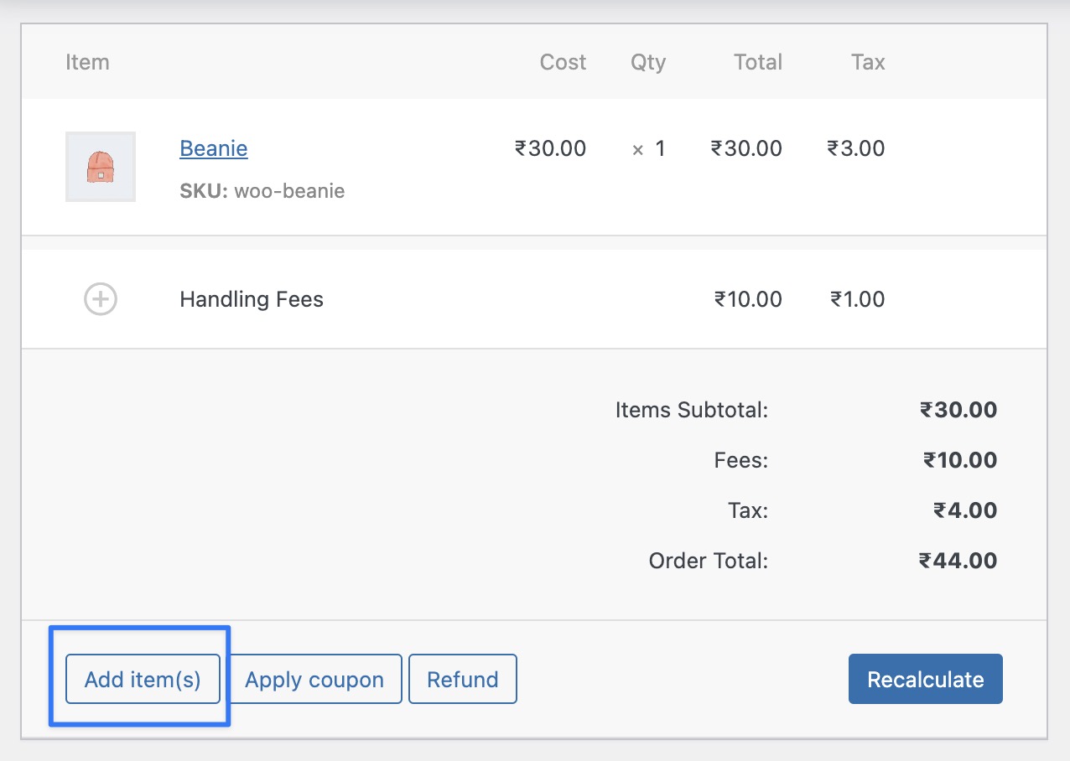Click the Qty column header
This screenshot has height=761, width=1070.
648,62
